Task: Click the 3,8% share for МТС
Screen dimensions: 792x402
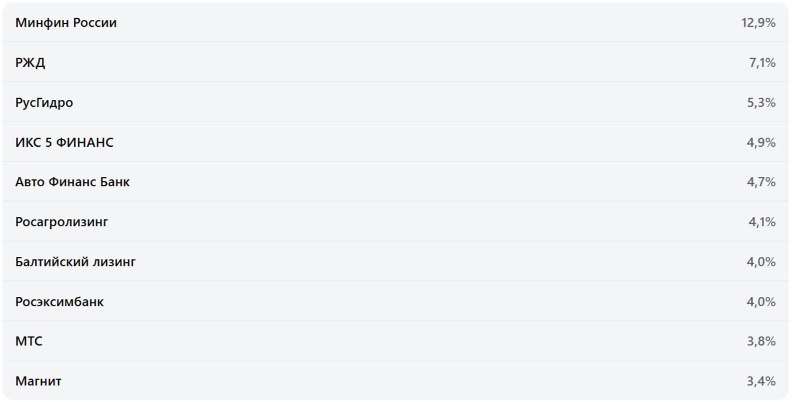Action: [761, 341]
